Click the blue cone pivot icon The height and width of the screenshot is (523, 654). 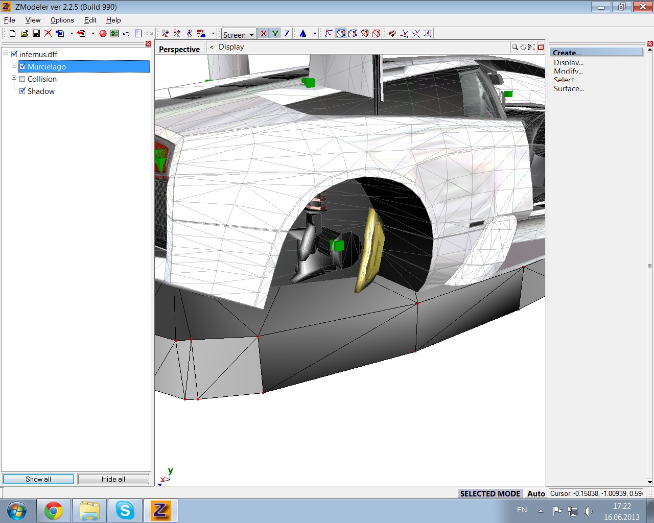(303, 34)
